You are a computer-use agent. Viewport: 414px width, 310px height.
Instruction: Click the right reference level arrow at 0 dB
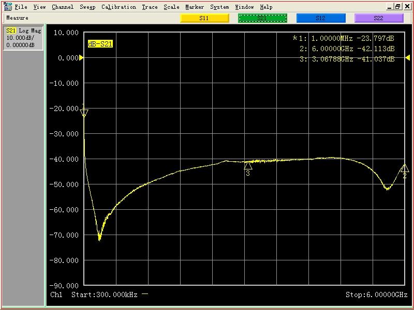[x=407, y=58]
